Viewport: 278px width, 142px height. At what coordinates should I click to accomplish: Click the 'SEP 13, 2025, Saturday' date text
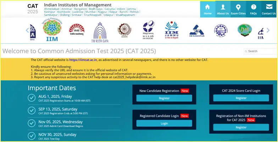(x=58, y=109)
